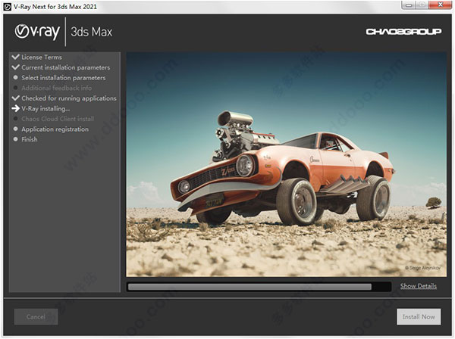
Task: Click checkmark beside License Terms
Action: click(16, 57)
